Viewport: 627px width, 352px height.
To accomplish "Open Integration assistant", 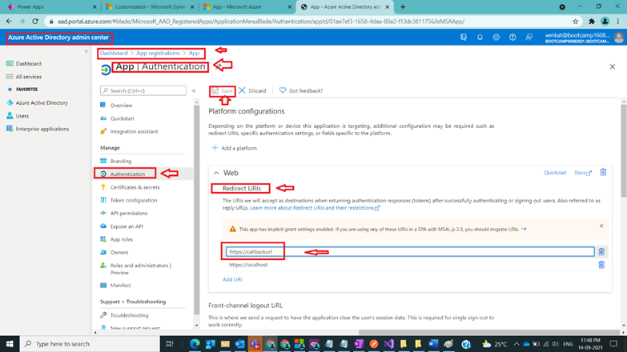I will (x=134, y=131).
